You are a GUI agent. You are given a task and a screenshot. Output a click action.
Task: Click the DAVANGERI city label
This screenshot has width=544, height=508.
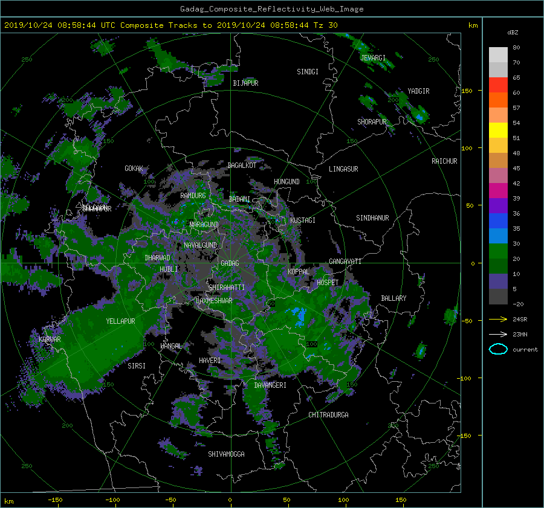click(x=270, y=385)
